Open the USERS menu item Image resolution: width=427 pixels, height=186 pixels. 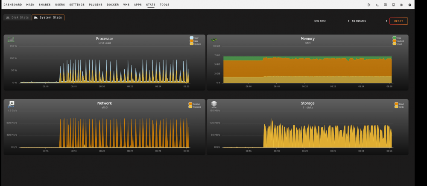pyautogui.click(x=60, y=5)
